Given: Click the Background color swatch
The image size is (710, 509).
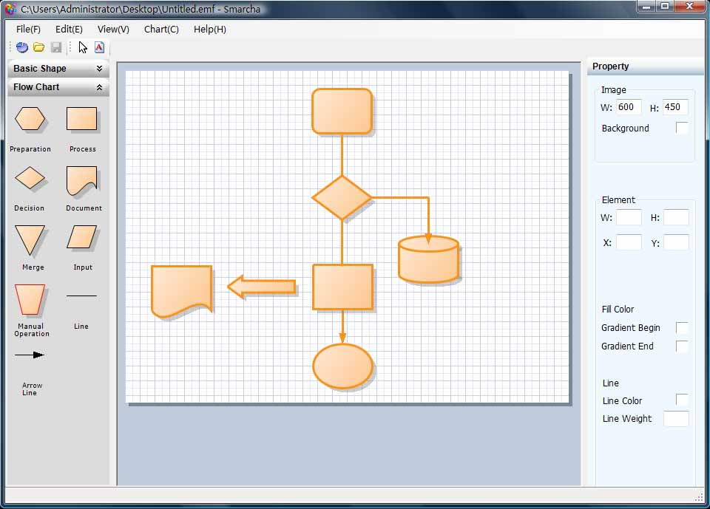Looking at the screenshot, I should click(682, 128).
